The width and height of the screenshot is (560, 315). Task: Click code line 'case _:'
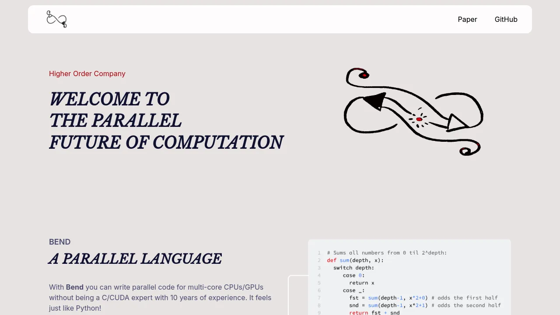pos(353,290)
